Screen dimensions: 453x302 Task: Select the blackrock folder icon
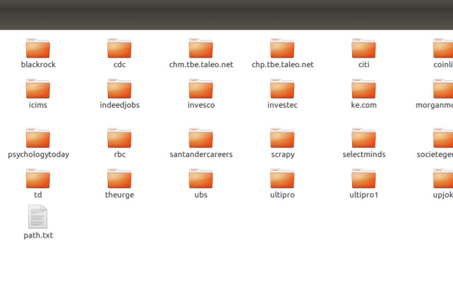[38, 48]
